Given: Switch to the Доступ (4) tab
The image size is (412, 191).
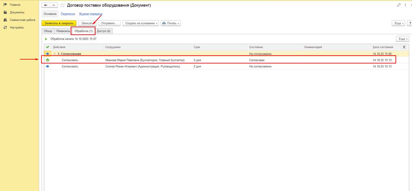Looking at the screenshot, I should click(103, 31).
